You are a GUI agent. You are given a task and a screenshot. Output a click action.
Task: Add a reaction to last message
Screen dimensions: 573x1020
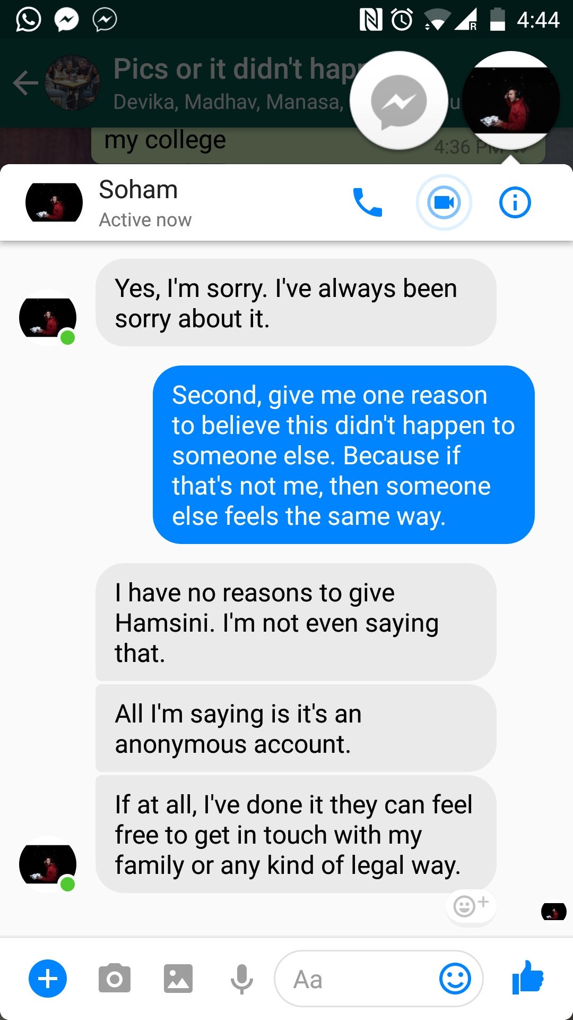(471, 905)
